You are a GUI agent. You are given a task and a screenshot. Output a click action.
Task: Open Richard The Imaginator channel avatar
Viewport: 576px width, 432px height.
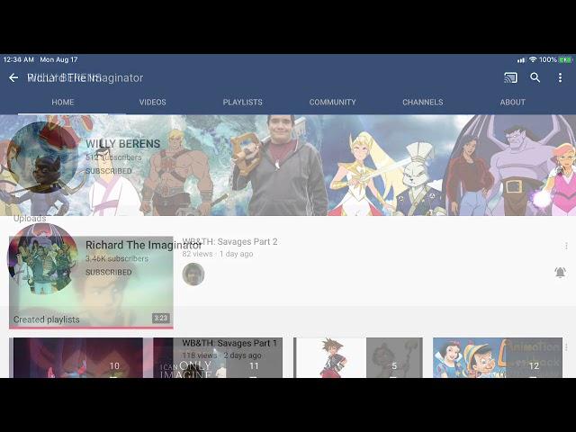click(42, 258)
